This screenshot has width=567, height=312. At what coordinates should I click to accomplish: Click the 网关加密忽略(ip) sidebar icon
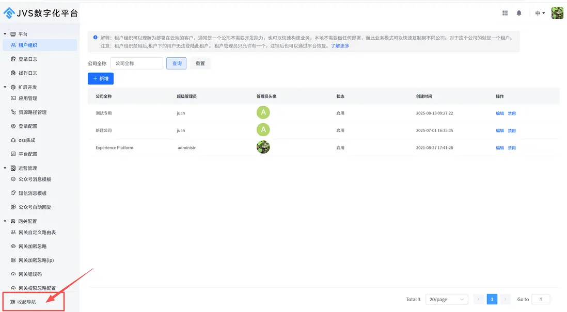13,260
